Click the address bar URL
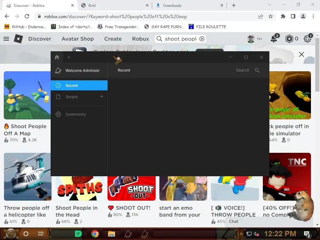 [116, 17]
